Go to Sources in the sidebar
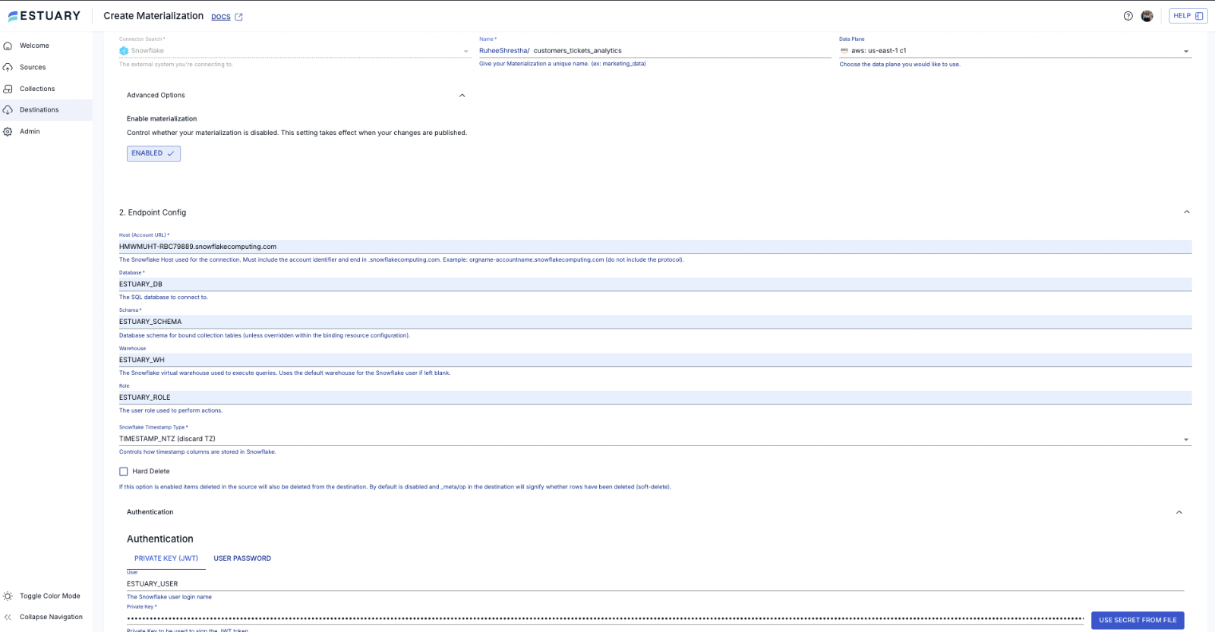 tap(33, 68)
